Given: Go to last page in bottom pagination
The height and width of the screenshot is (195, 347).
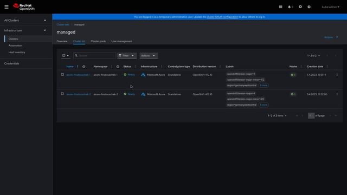Looking at the screenshot, I should [x=336, y=115].
